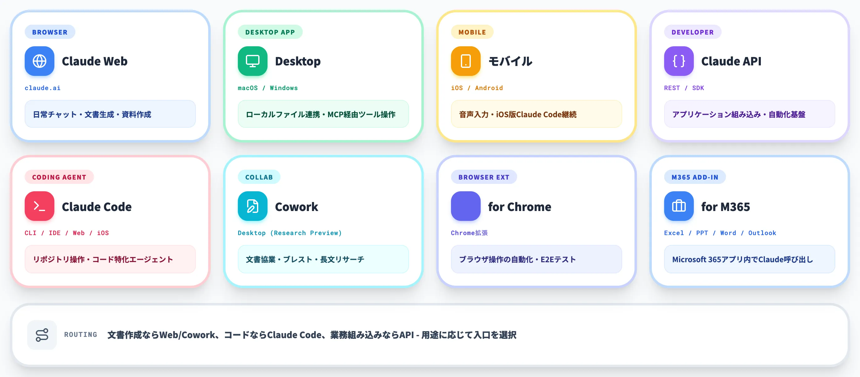860x377 pixels.
Task: Click the Microsoft 365アプリ内でClaude呼び出し description box
Action: pyautogui.click(x=749, y=259)
